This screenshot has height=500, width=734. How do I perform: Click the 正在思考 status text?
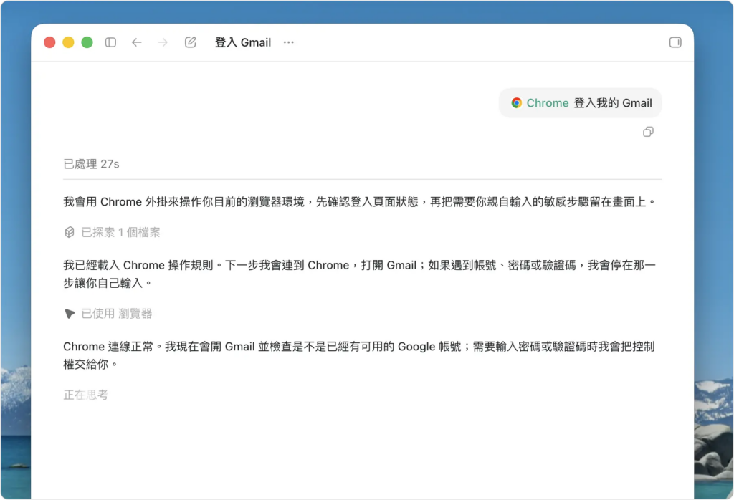(86, 395)
